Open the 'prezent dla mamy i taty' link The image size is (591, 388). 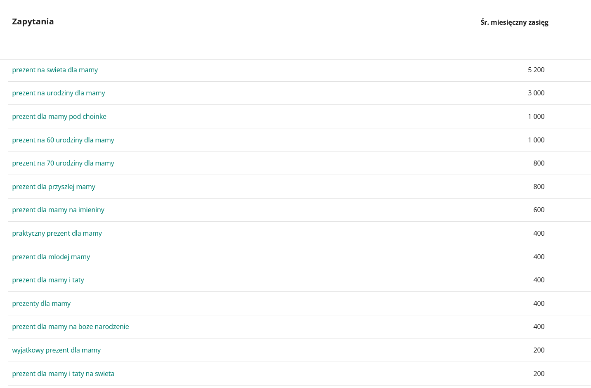tap(48, 280)
